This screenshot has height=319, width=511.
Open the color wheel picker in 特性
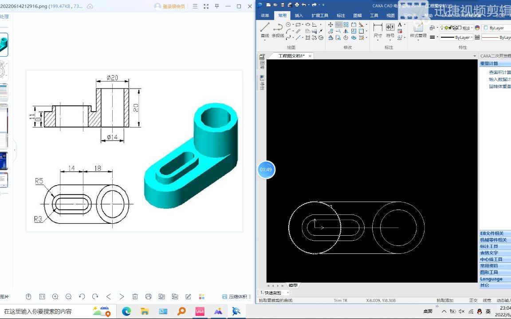pos(477,28)
